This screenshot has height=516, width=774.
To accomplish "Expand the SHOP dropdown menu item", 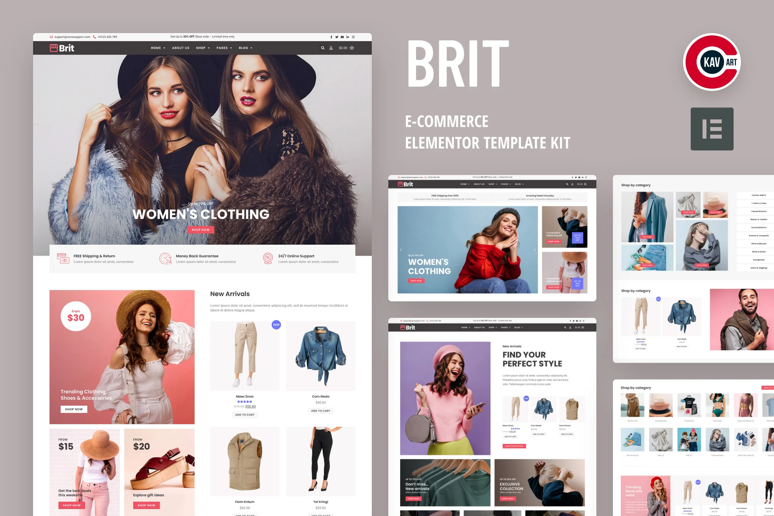I will coord(202,48).
